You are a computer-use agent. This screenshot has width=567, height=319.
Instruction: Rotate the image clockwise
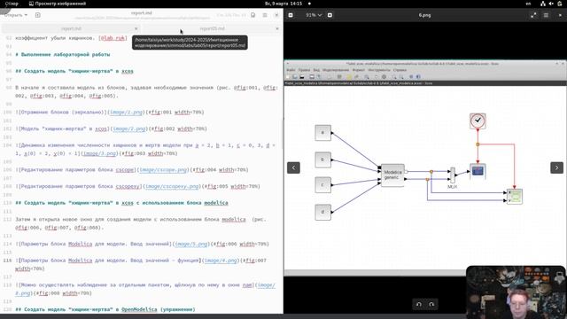point(431,304)
